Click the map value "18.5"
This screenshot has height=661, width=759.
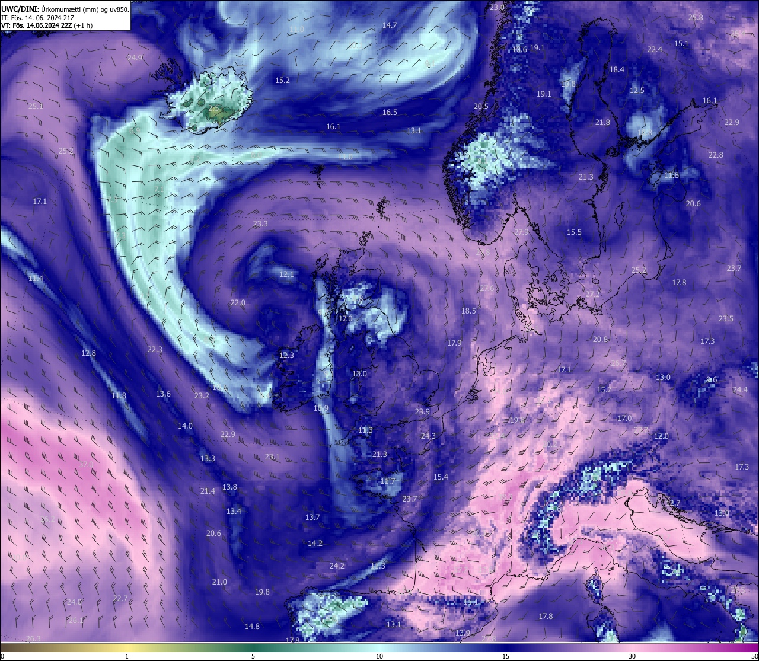pyautogui.click(x=468, y=311)
